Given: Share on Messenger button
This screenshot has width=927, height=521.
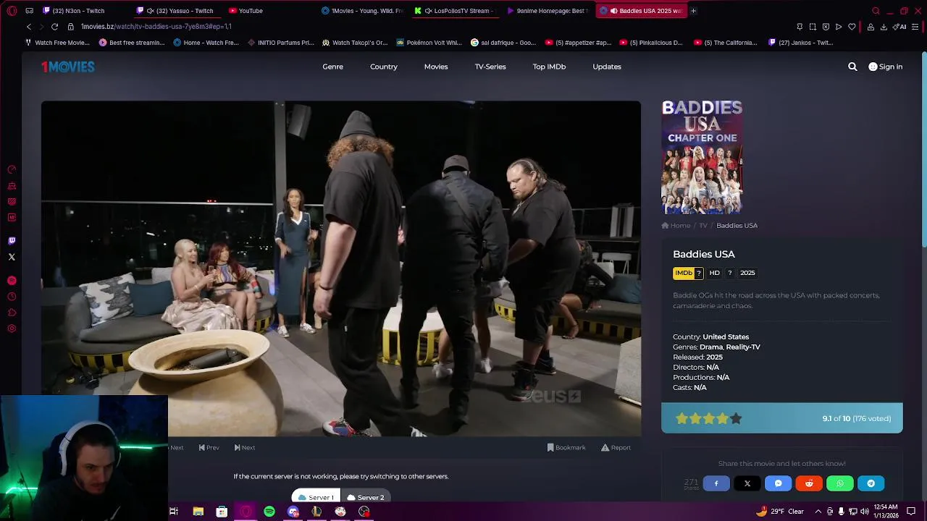Looking at the screenshot, I should pyautogui.click(x=779, y=483).
